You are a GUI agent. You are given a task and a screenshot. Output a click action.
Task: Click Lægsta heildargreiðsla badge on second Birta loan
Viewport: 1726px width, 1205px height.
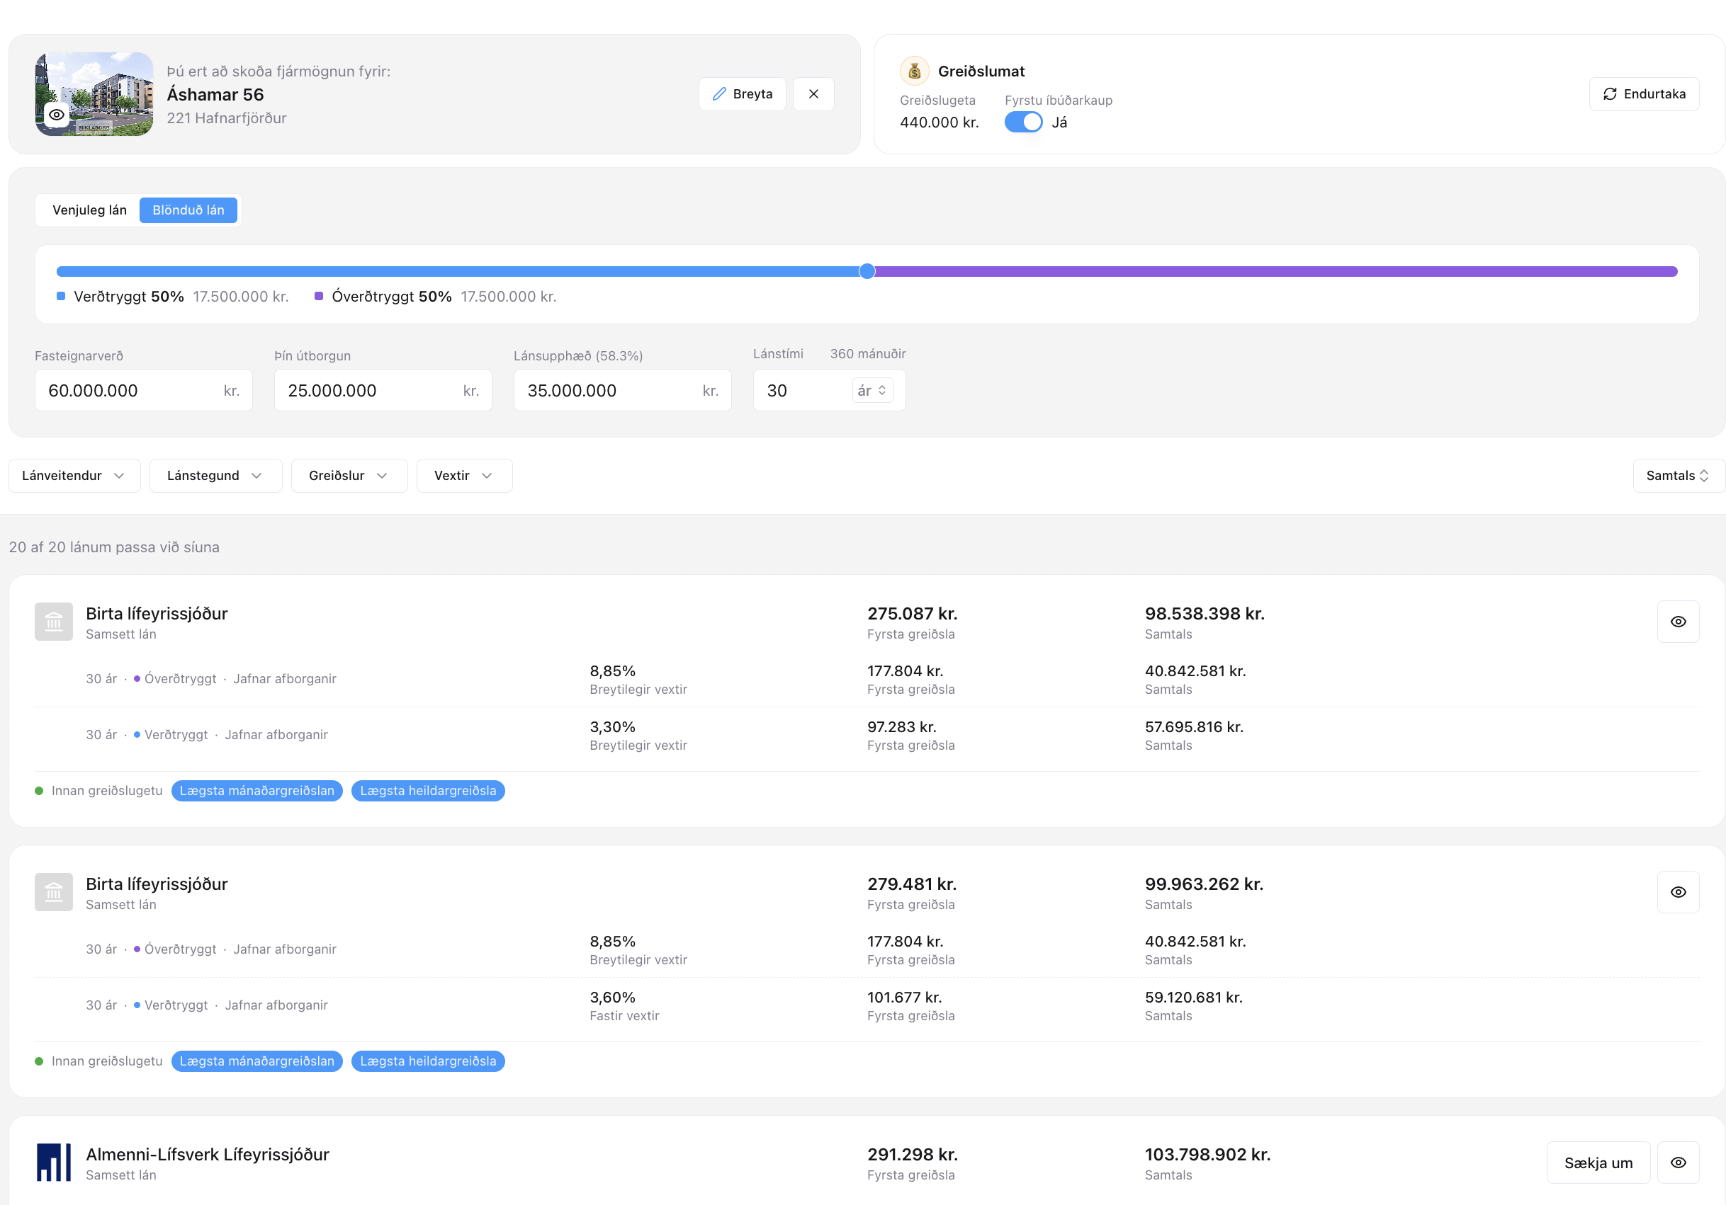click(429, 1061)
